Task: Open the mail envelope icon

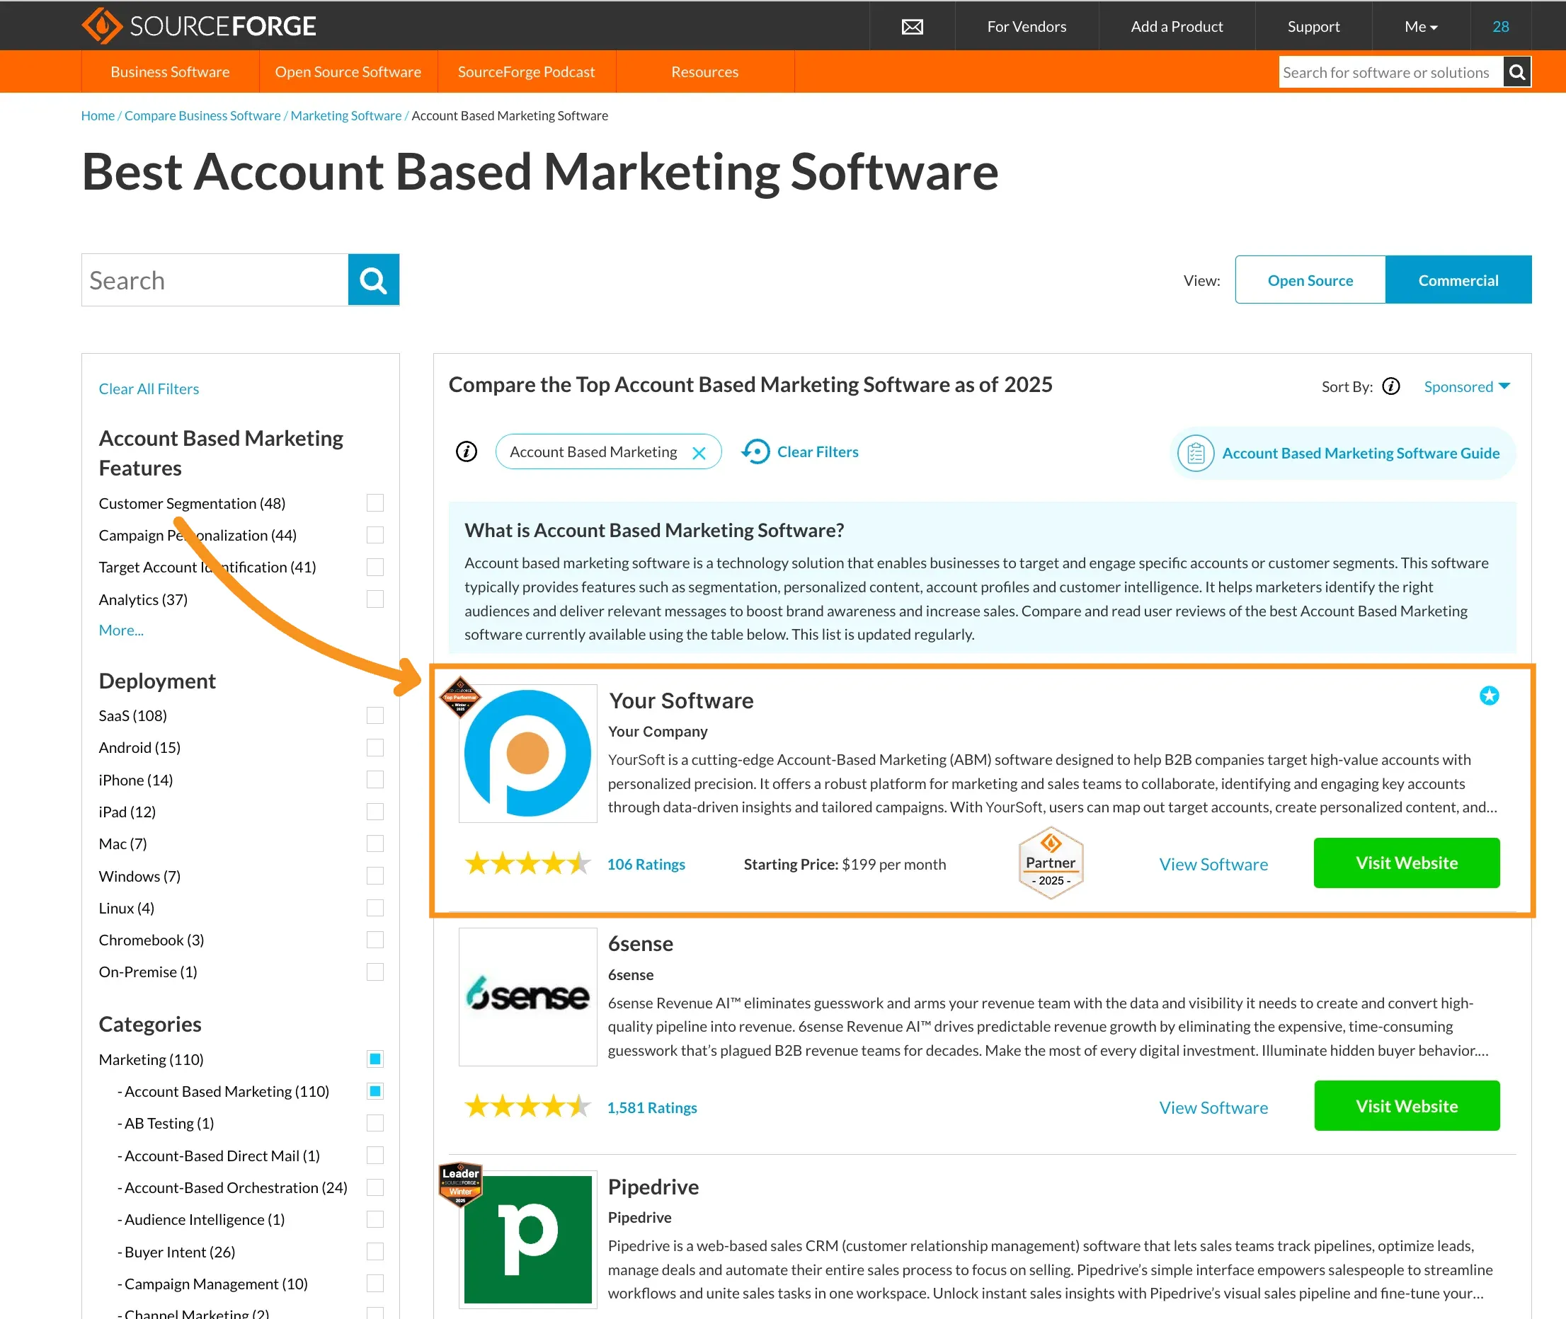Action: 912,27
